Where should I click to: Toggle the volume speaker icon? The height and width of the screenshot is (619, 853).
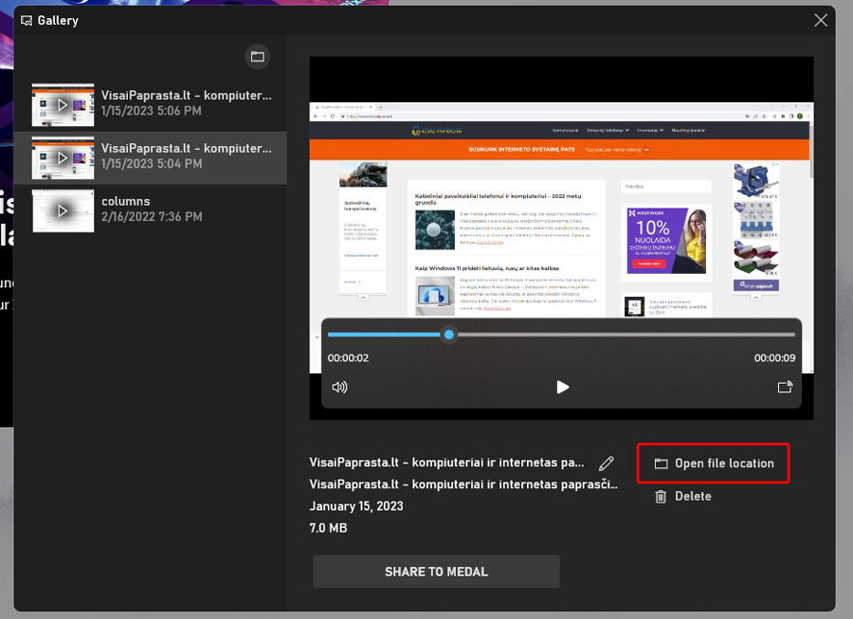pos(339,387)
